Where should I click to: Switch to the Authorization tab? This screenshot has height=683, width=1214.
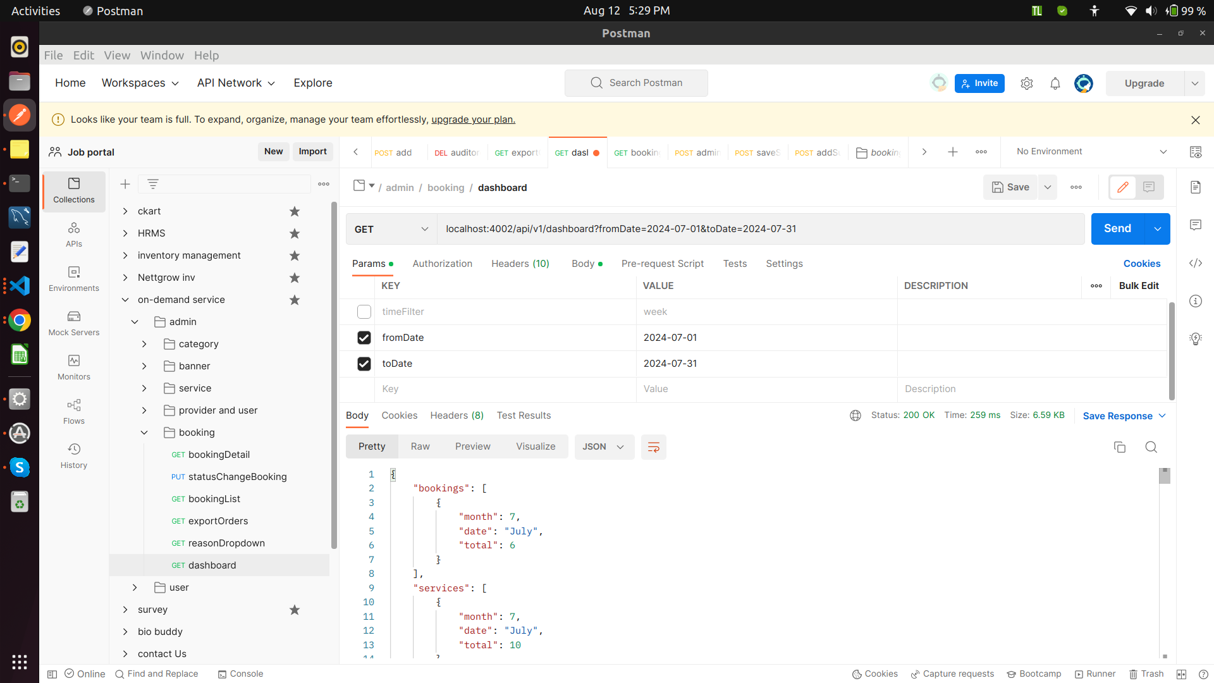point(442,264)
